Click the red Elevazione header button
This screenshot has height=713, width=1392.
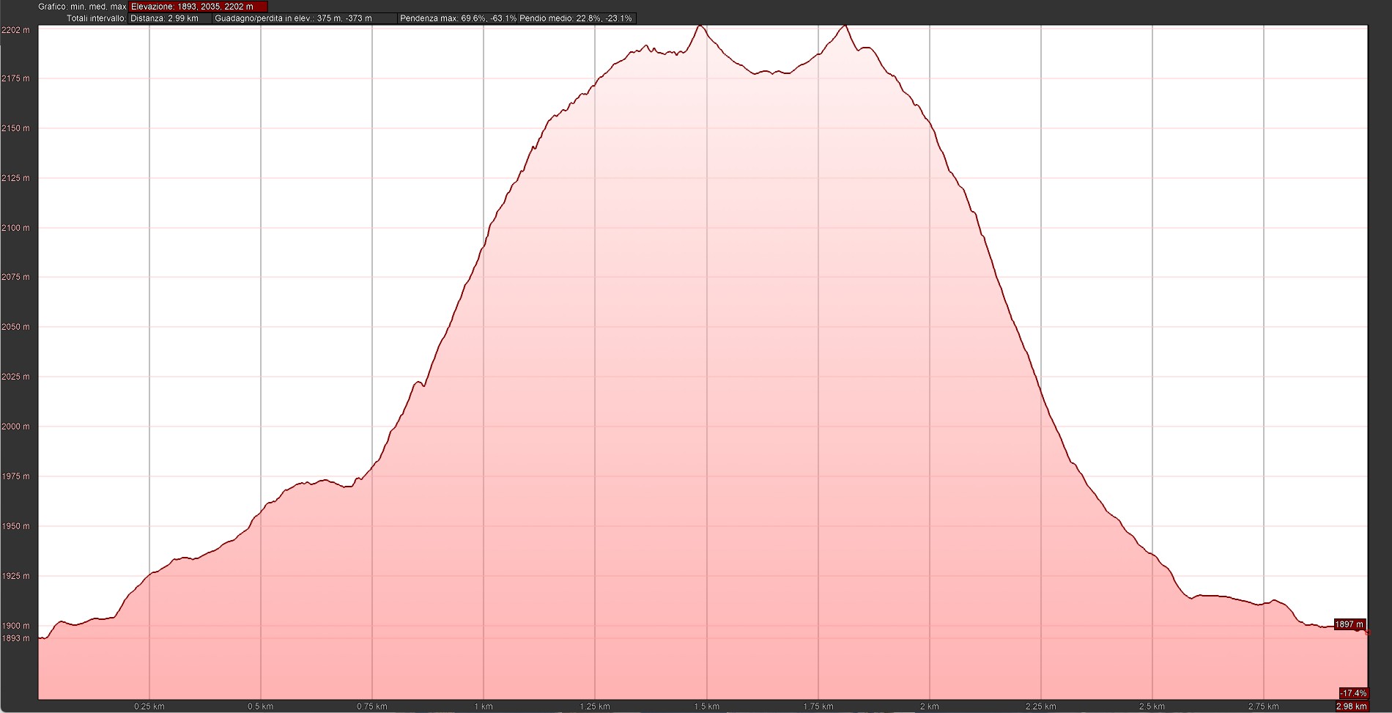(198, 7)
